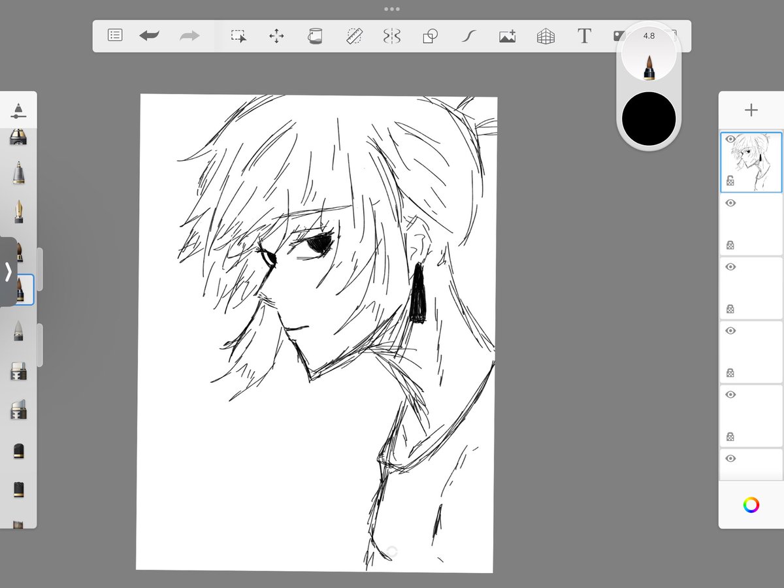Pick the jagged-top black crayon brush

point(18,489)
